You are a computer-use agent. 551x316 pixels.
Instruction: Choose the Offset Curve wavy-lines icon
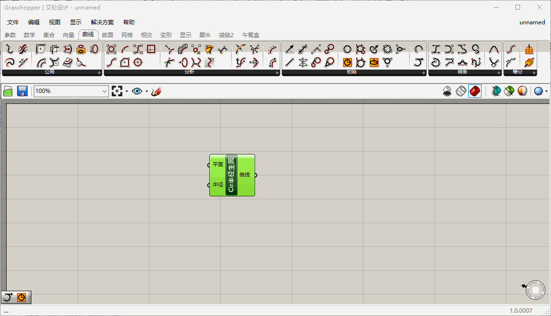[x=23, y=49]
